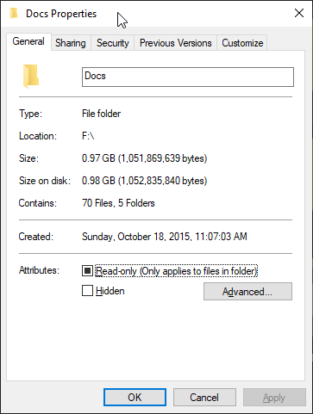
Task: Open the Security tab
Action: point(113,43)
